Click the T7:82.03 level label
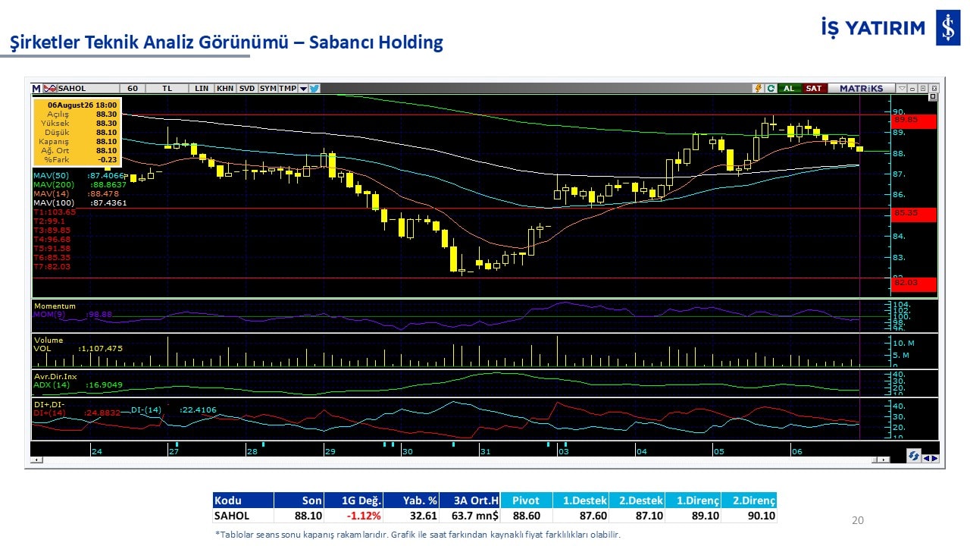The height and width of the screenshot is (546, 970). (x=52, y=266)
